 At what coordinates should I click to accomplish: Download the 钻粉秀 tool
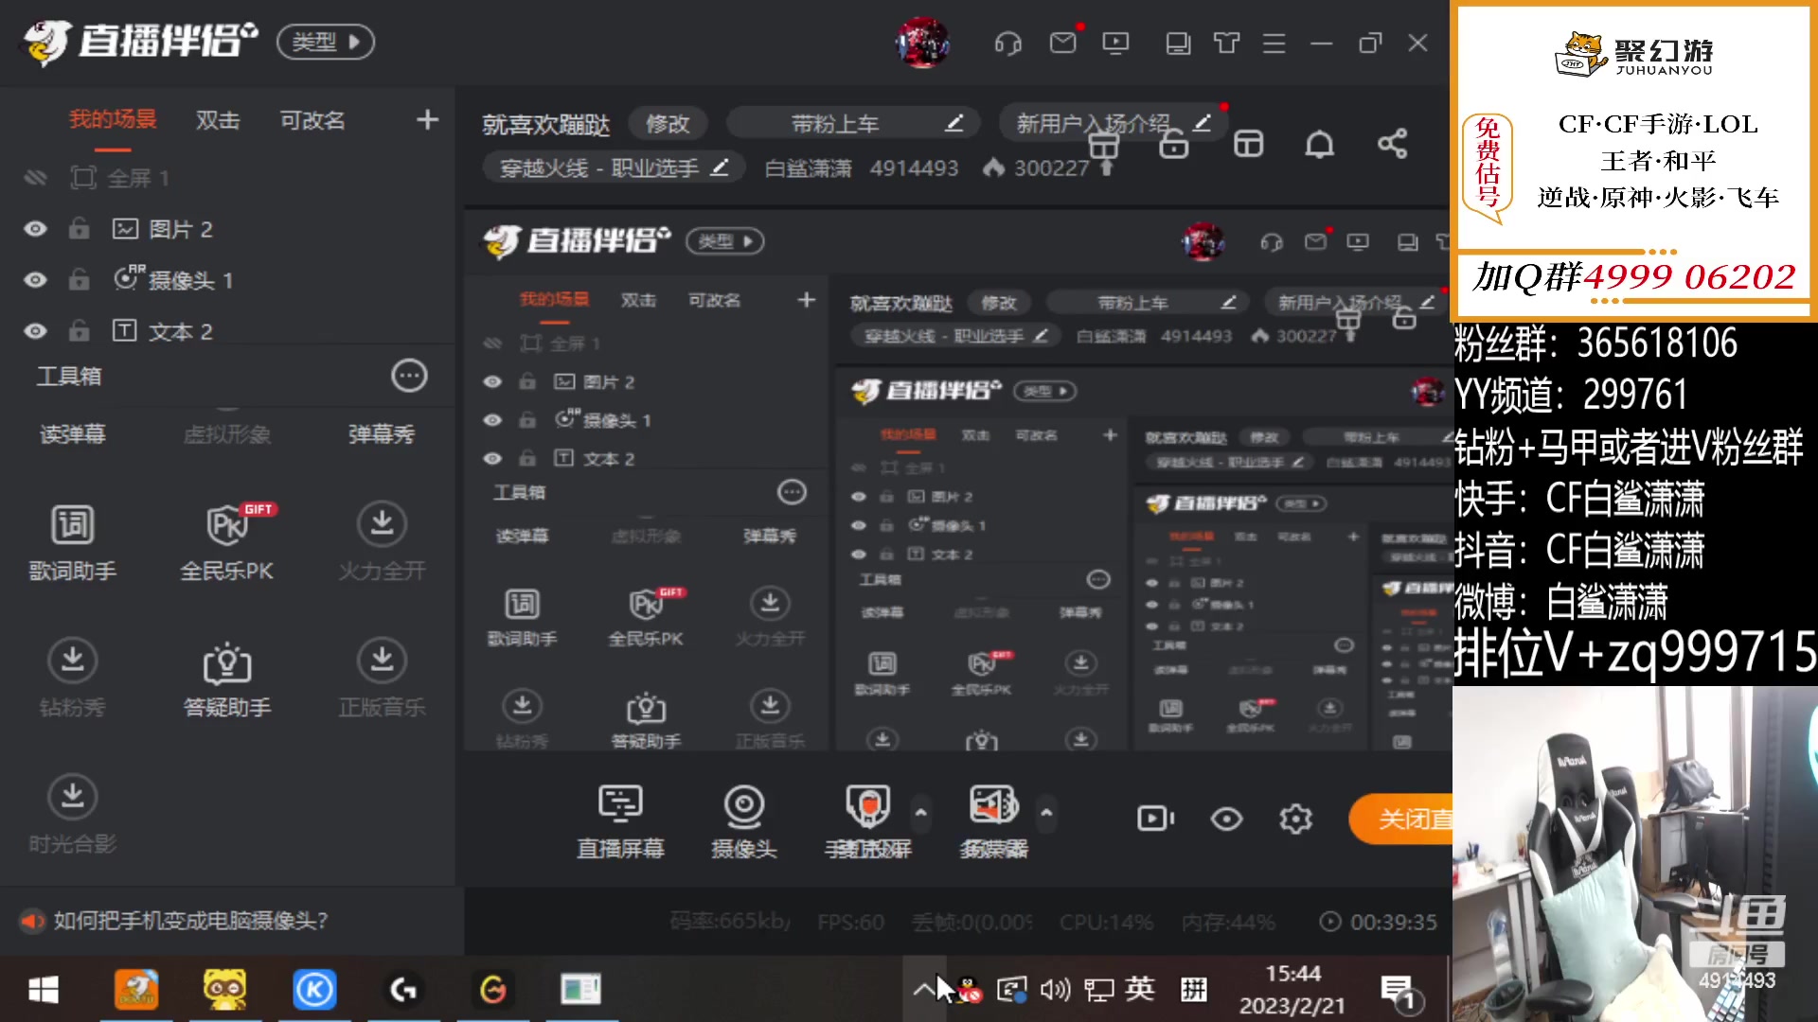pos(73,678)
